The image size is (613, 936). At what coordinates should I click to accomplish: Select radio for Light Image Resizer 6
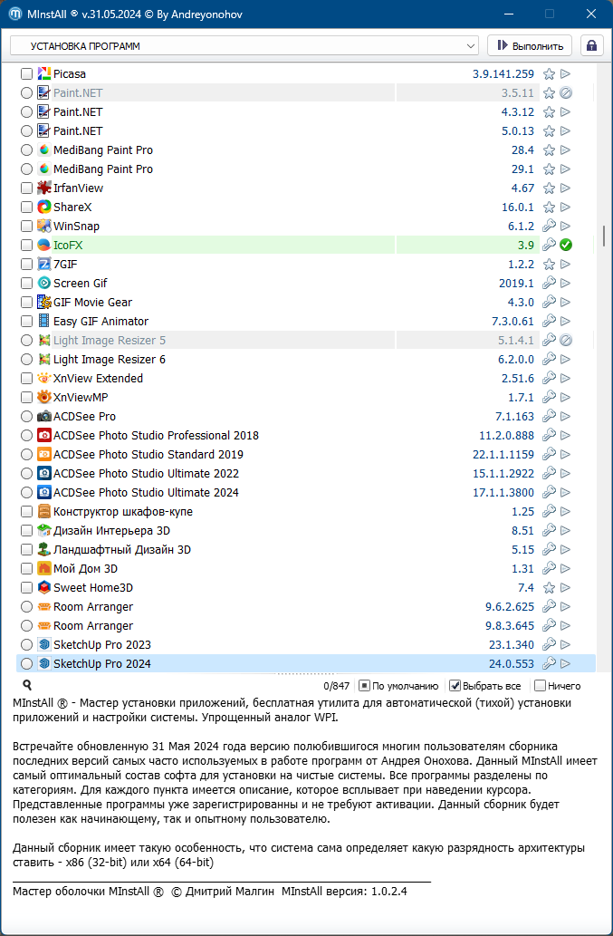(x=26, y=360)
